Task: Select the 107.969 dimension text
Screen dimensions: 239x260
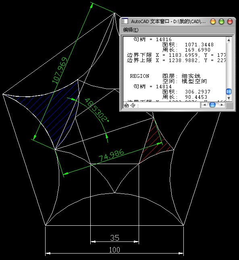Action: pyautogui.click(x=60, y=70)
